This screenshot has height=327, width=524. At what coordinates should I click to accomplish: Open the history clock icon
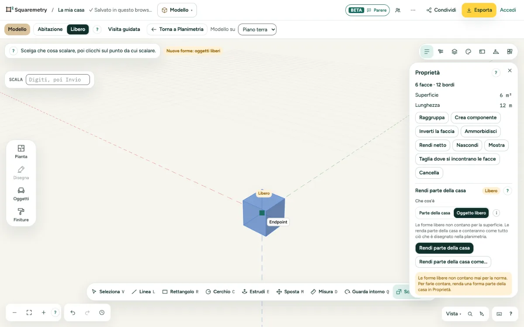pos(102,313)
